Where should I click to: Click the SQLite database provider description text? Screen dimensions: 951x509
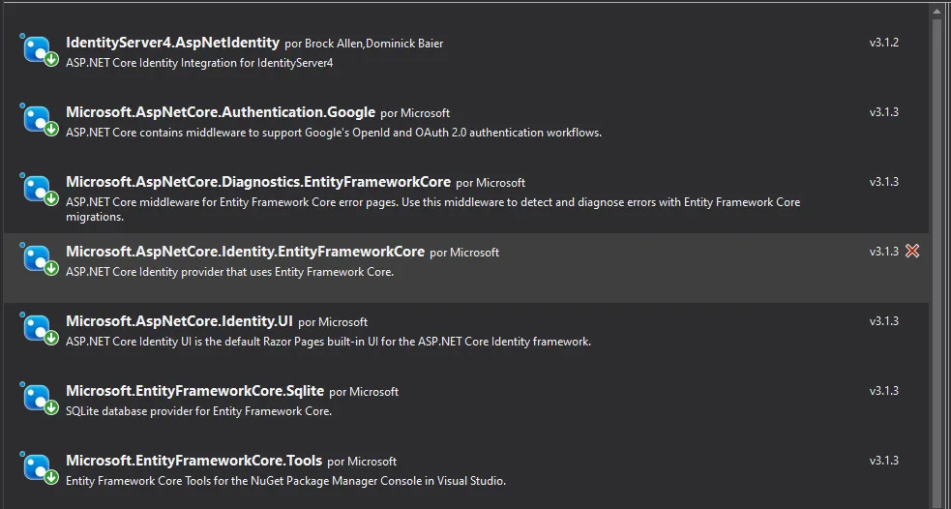[x=198, y=411]
